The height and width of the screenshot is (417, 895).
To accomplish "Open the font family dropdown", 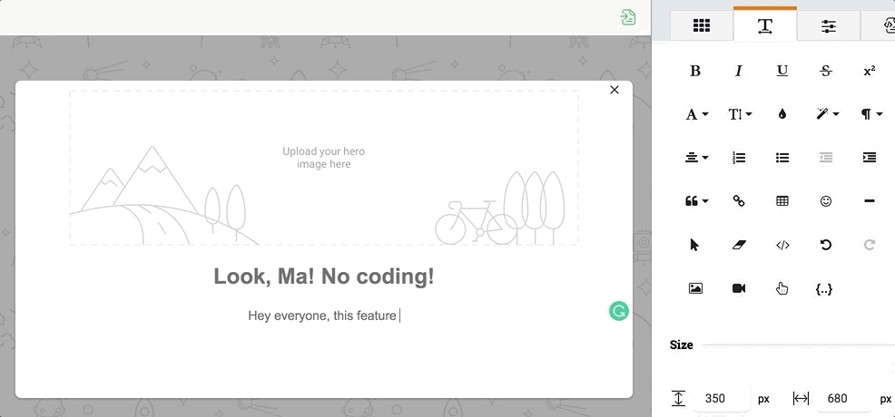I will coord(696,114).
